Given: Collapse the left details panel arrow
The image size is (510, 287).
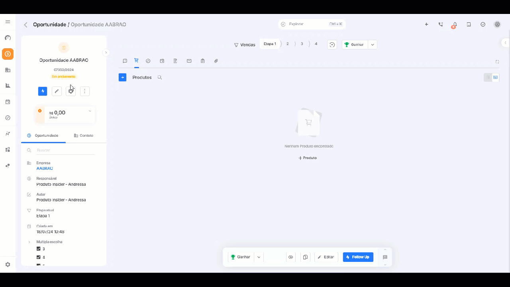Looking at the screenshot, I should (x=106, y=53).
